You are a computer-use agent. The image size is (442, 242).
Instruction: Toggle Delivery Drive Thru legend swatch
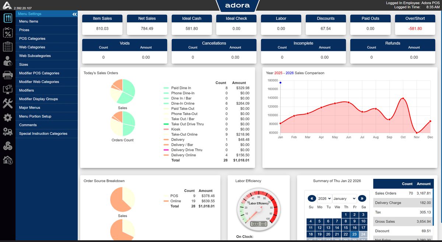(x=166, y=150)
